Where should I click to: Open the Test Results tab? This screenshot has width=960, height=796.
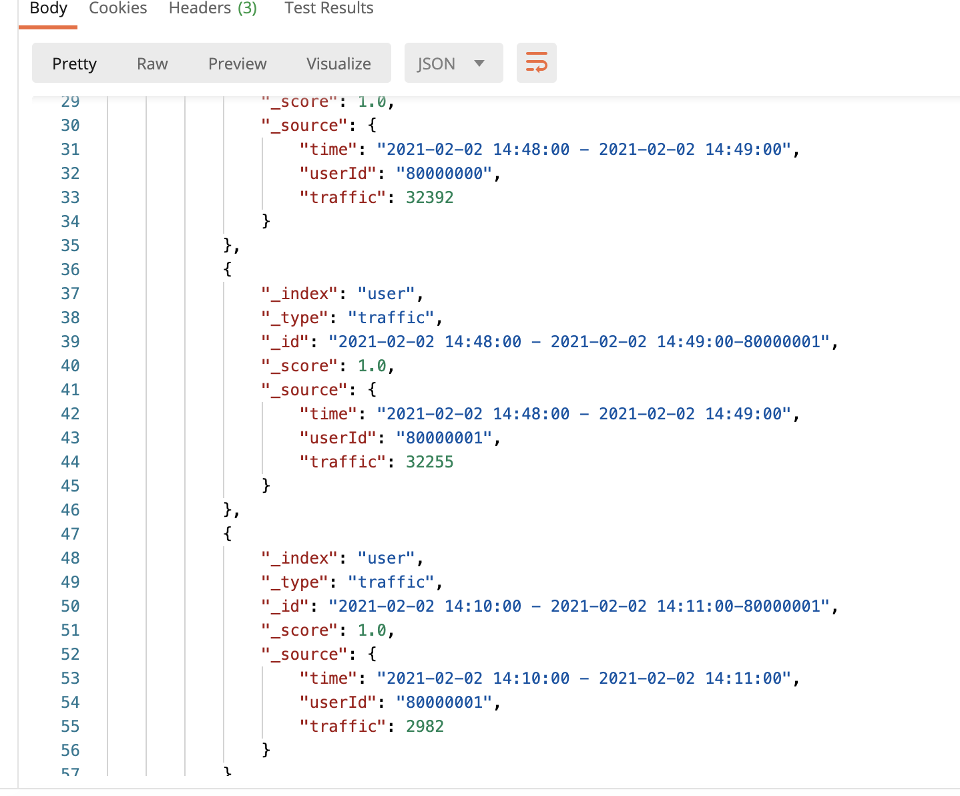point(329,9)
